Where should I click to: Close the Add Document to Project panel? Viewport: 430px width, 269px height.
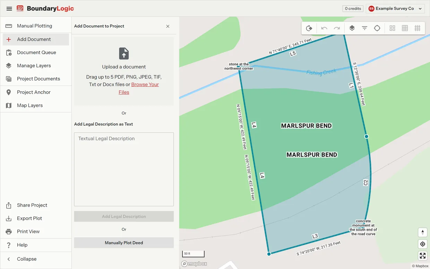(168, 26)
